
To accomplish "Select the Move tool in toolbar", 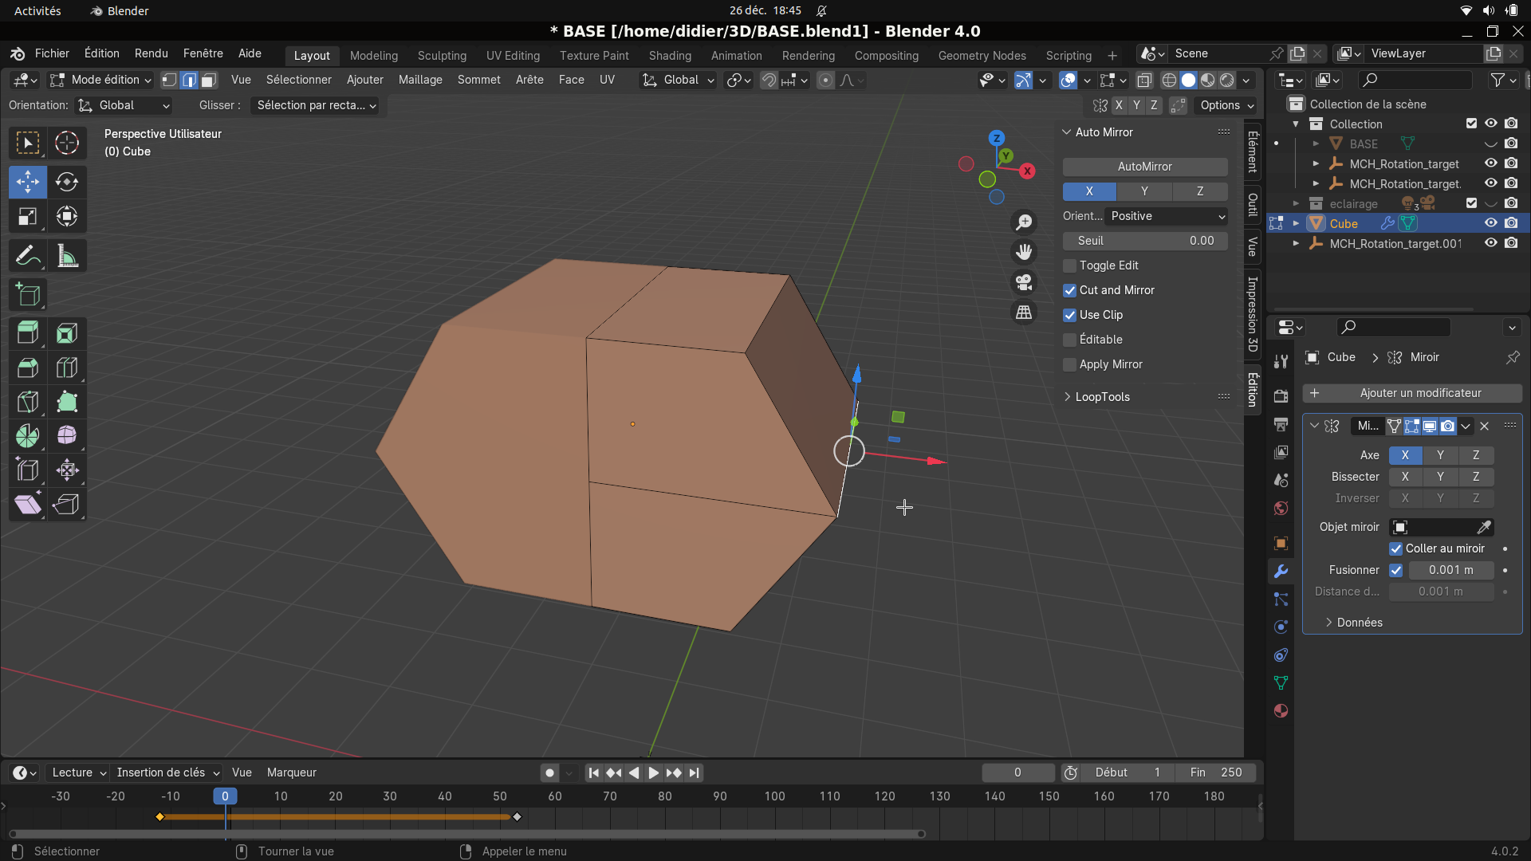I will [27, 182].
